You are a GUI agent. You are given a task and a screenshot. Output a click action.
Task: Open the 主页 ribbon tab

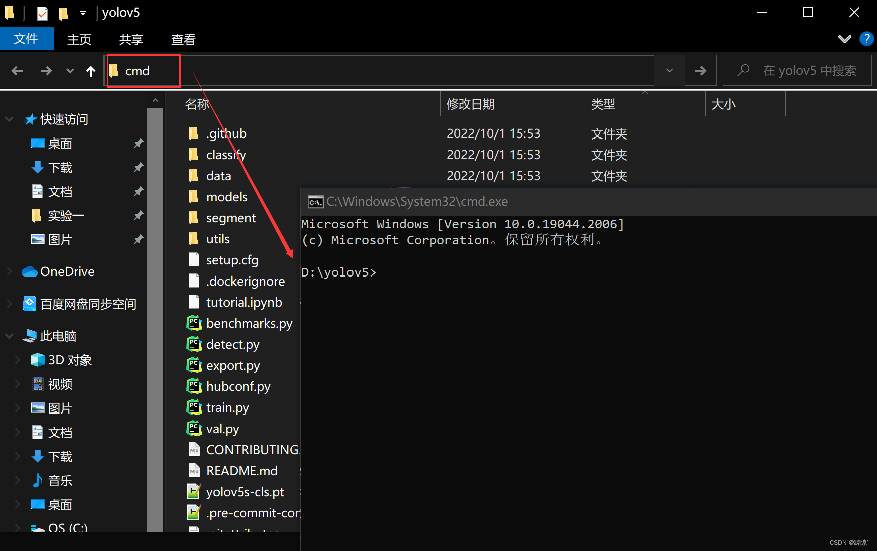coord(79,39)
